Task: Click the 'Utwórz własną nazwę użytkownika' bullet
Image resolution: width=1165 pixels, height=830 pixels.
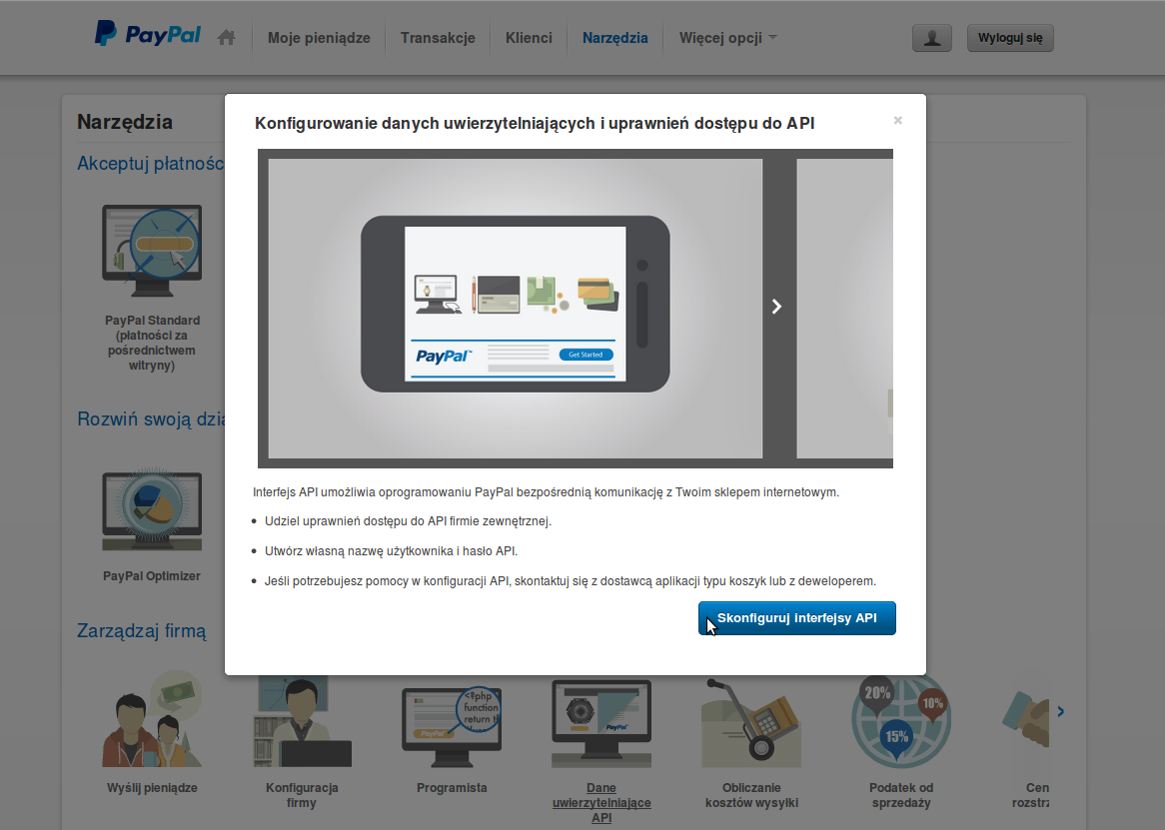Action: (x=391, y=551)
